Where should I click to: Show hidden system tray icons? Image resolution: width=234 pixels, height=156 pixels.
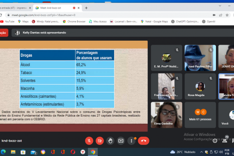coord(201,152)
